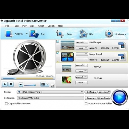
Task: Open the Action menu
Action: (41, 26)
